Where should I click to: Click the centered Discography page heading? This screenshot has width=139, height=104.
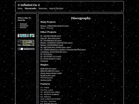coord(81,18)
